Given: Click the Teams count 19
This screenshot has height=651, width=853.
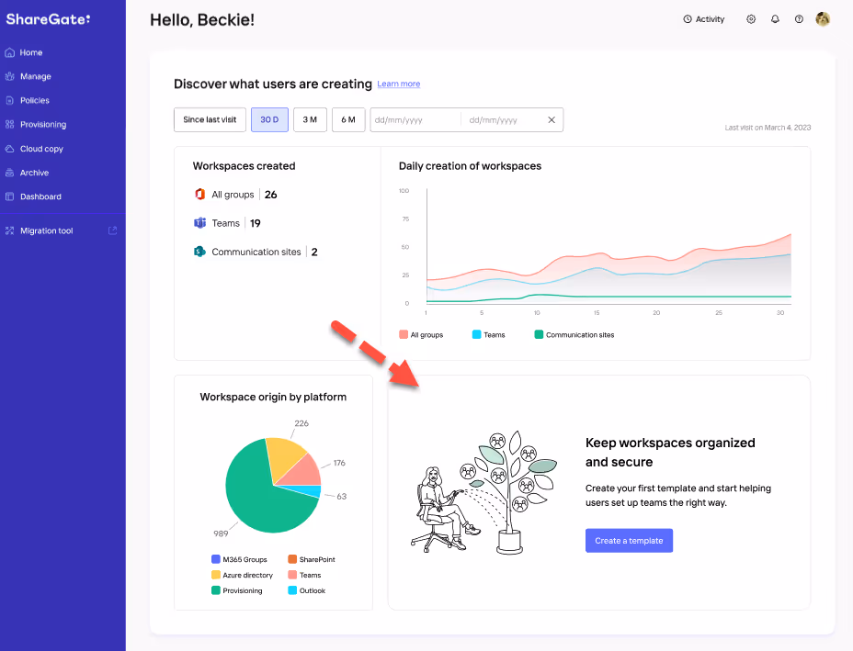Looking at the screenshot, I should pyautogui.click(x=256, y=223).
